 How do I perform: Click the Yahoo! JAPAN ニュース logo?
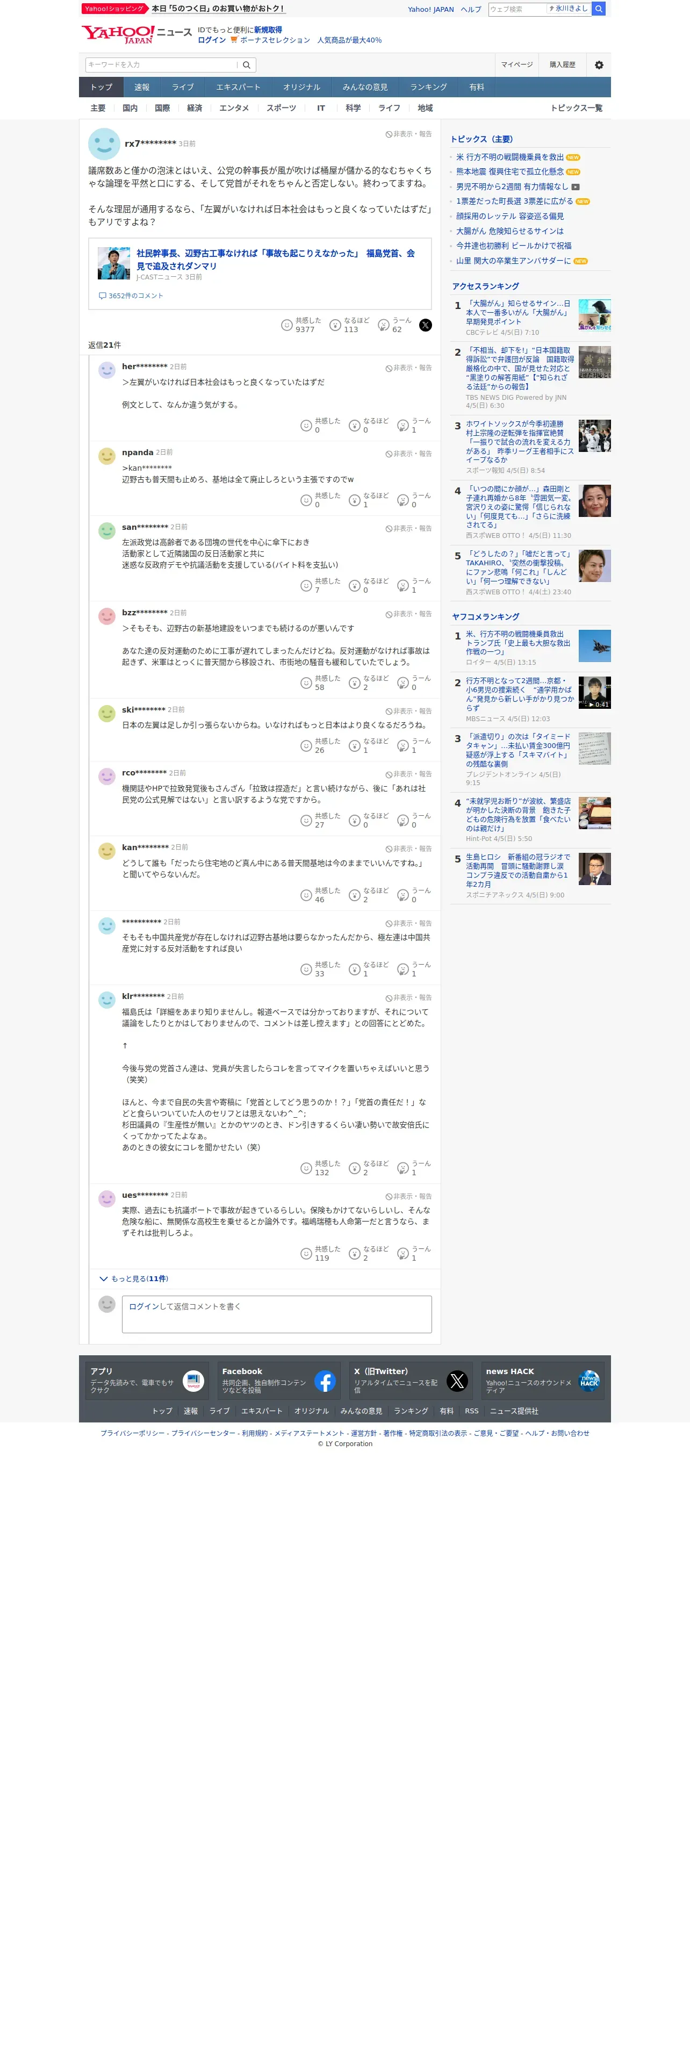136,34
